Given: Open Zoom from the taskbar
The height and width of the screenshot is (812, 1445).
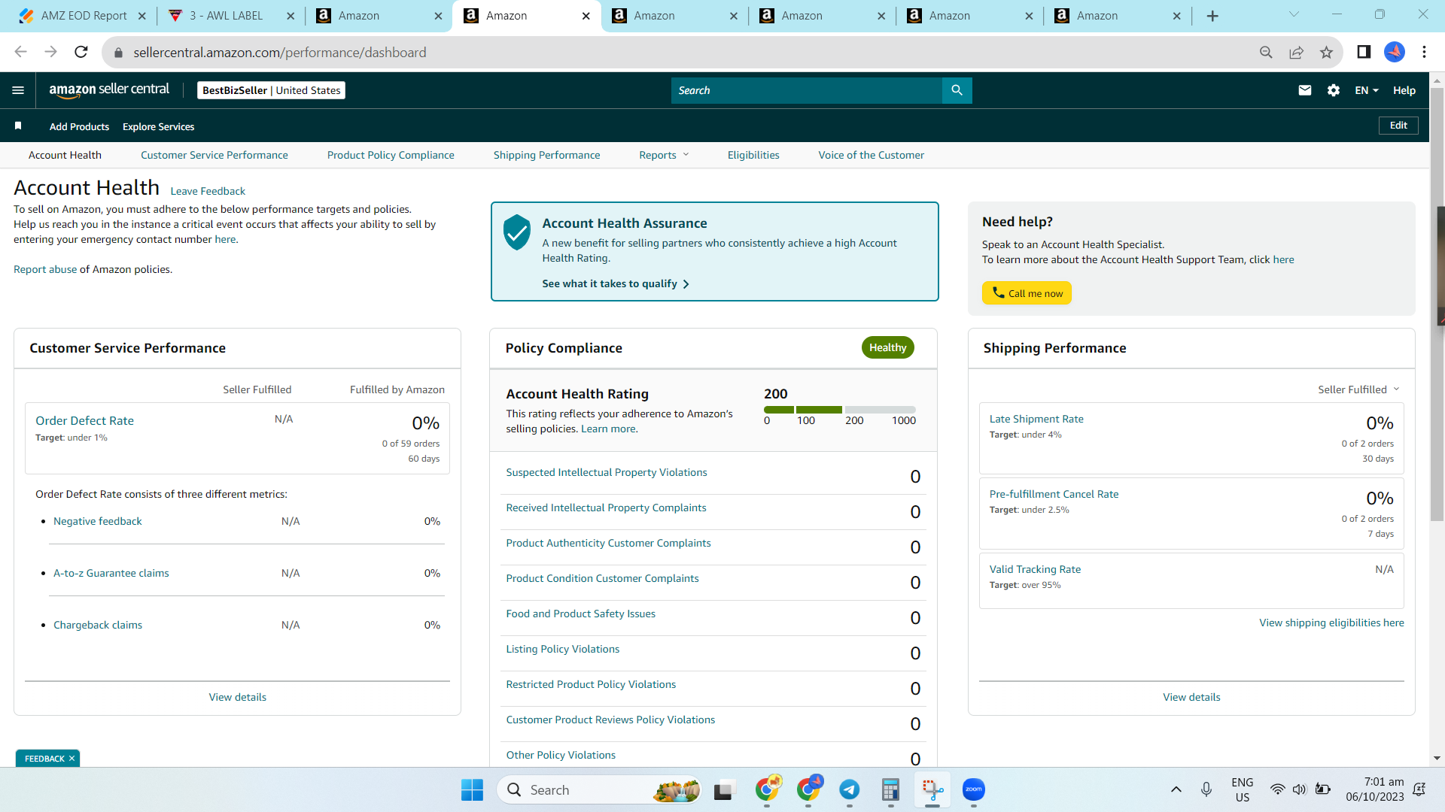Looking at the screenshot, I should (x=974, y=789).
